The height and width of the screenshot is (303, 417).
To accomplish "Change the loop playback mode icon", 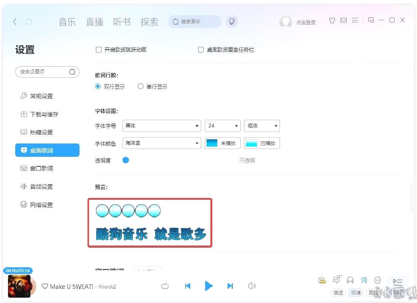I will point(165,286).
